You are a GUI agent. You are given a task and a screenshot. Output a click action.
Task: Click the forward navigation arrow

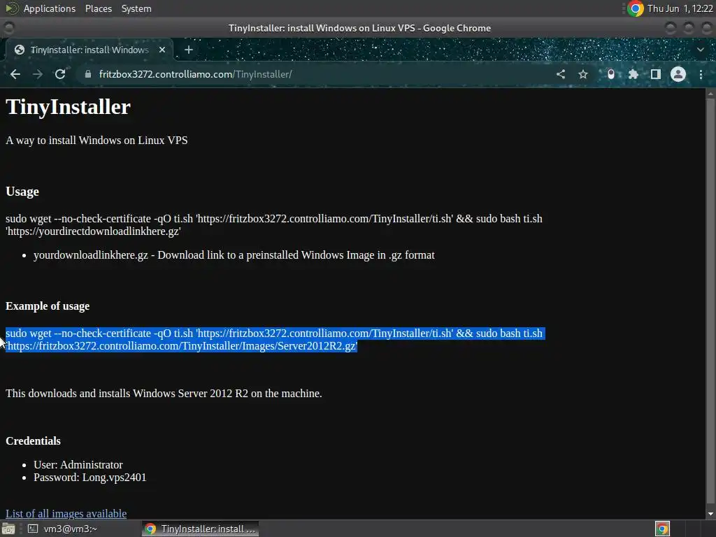click(x=38, y=74)
